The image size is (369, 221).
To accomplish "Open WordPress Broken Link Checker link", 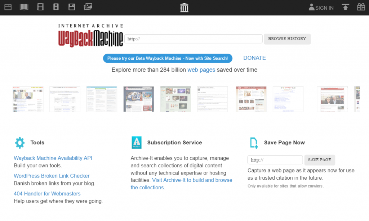I will point(52,176).
